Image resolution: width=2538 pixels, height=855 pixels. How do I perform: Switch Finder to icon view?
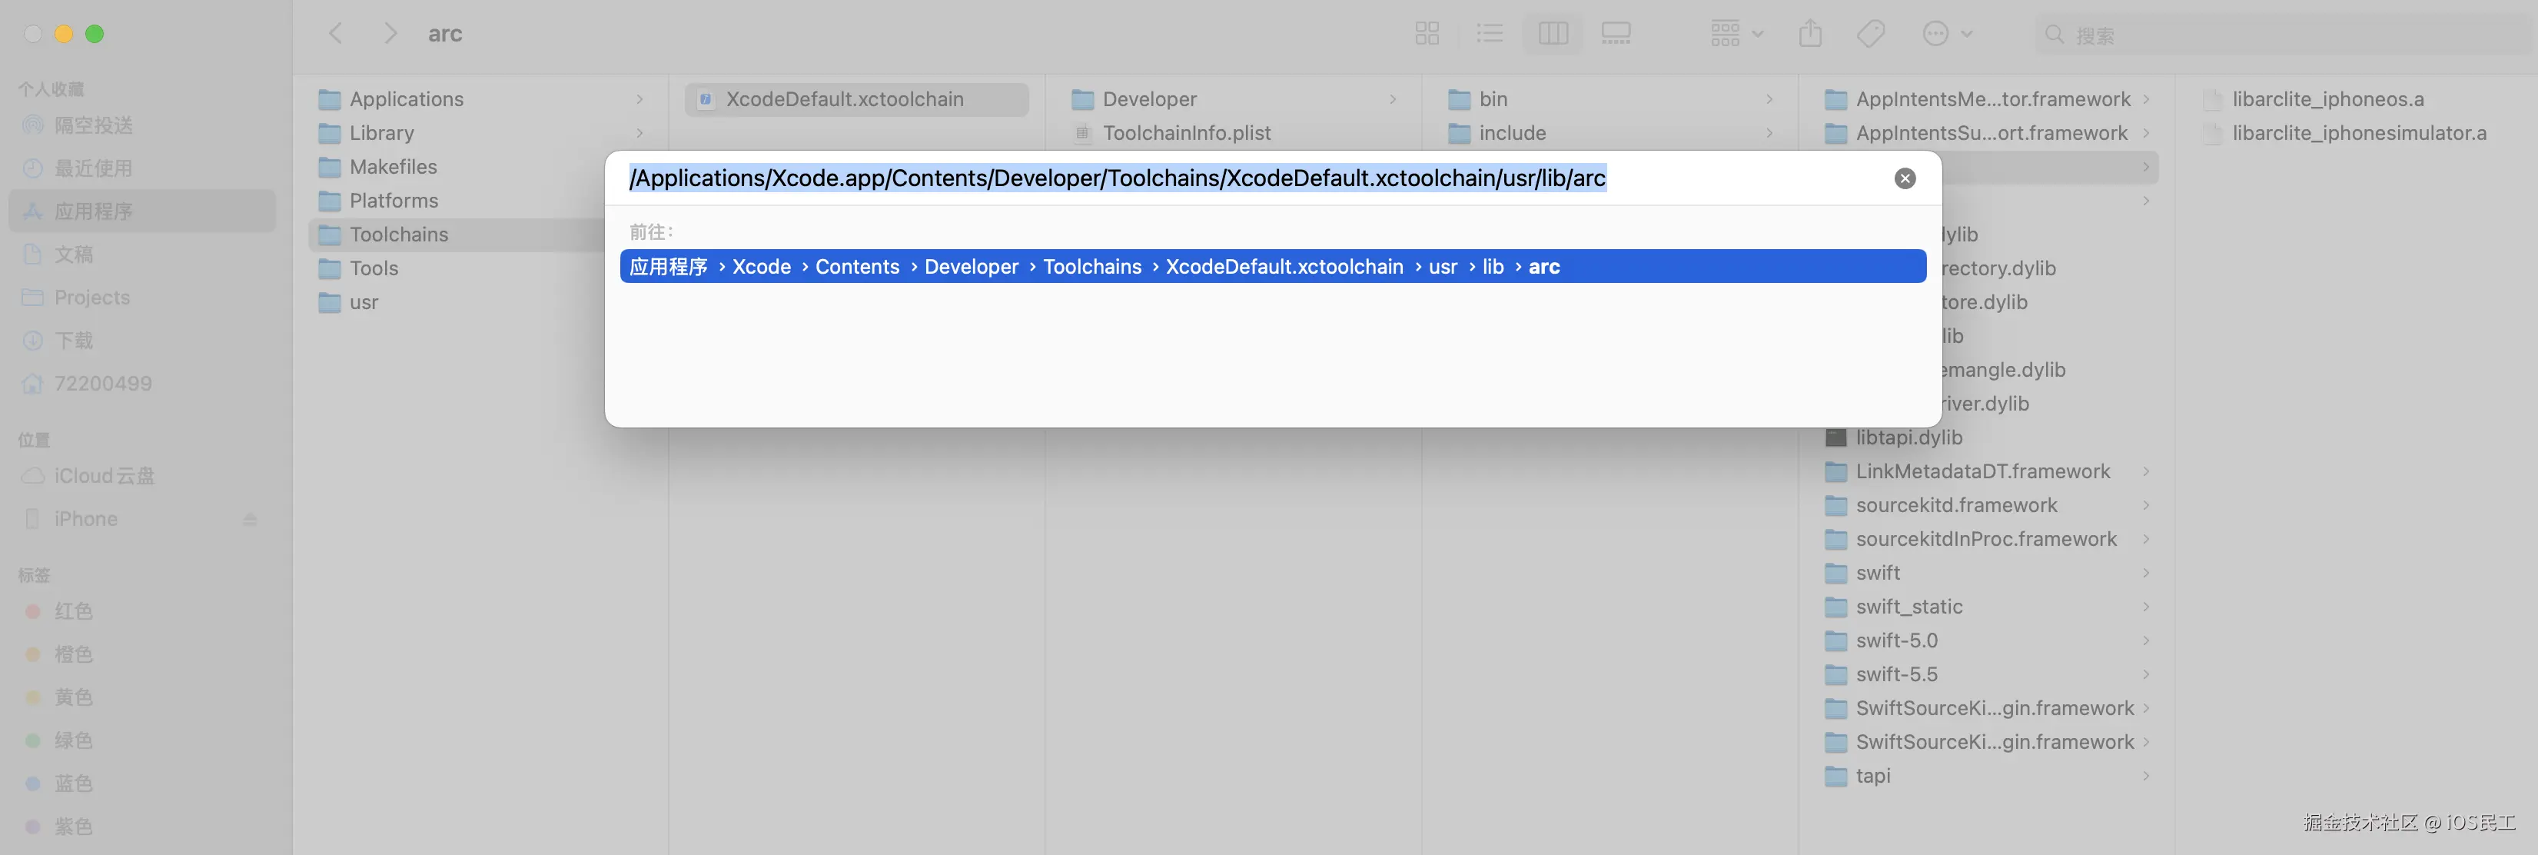point(1427,35)
